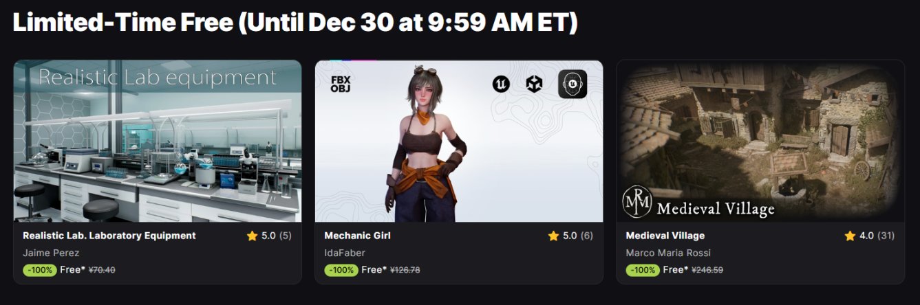Viewport: 920px width, 305px height.
Task: Open the Medieval Village title link
Action: tap(665, 236)
